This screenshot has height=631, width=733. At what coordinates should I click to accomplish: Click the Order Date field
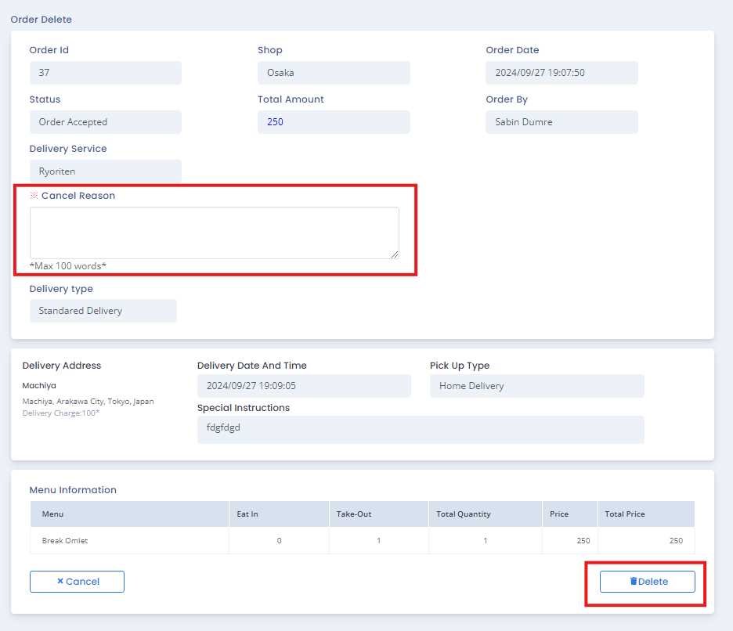561,73
